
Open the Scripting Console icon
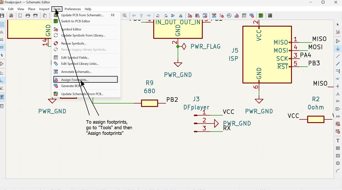(270, 16)
